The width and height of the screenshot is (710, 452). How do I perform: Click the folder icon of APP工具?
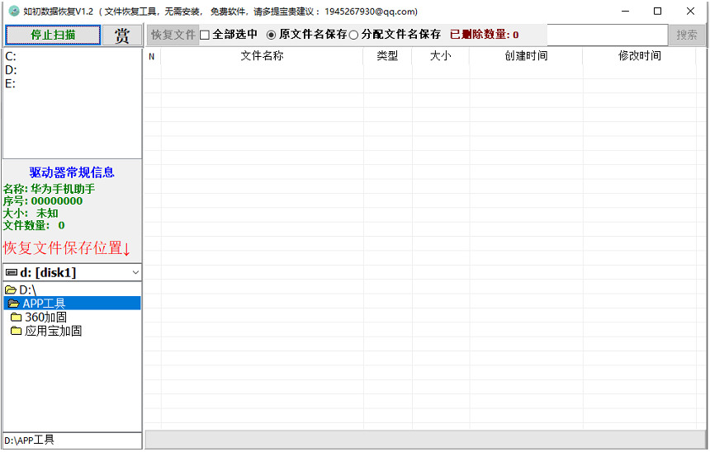pos(14,304)
